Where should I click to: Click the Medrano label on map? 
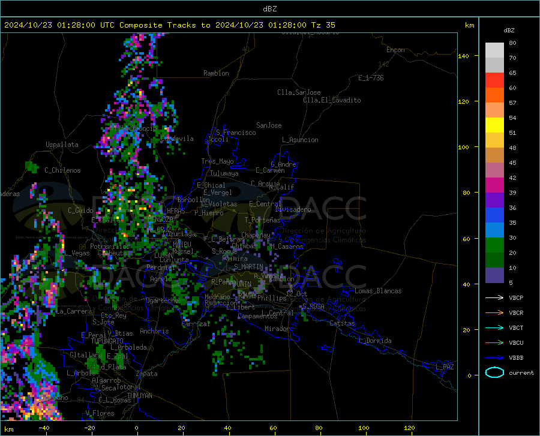click(217, 297)
